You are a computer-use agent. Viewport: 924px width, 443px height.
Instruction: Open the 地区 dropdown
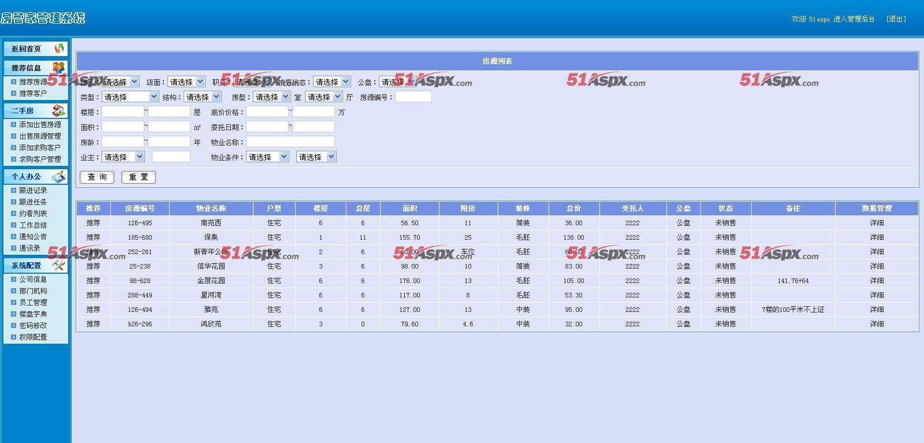120,82
